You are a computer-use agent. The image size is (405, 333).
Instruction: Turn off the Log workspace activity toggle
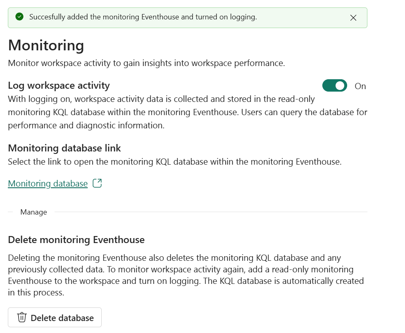click(x=334, y=86)
